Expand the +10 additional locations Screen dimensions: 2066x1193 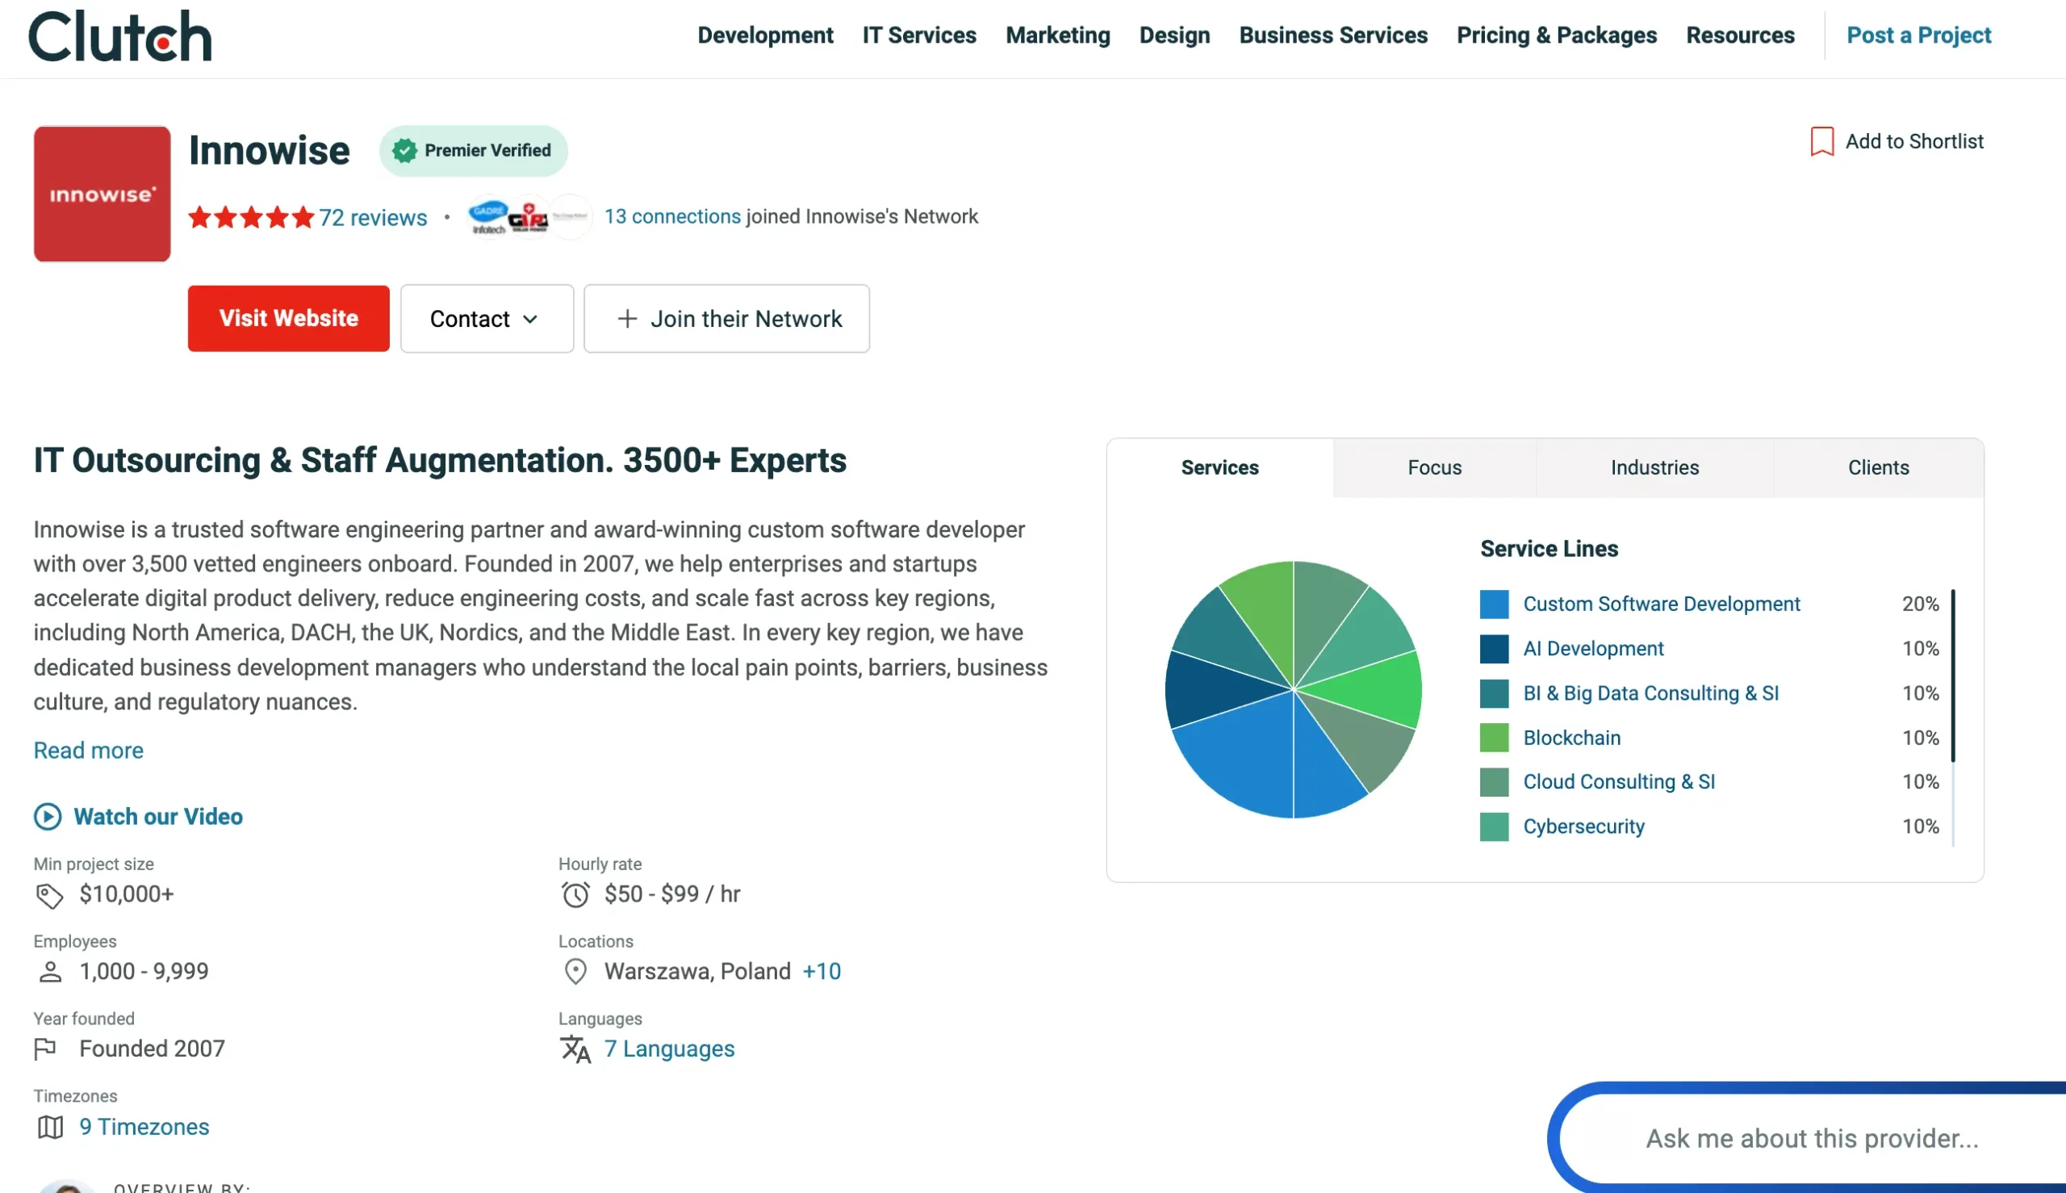(x=820, y=971)
